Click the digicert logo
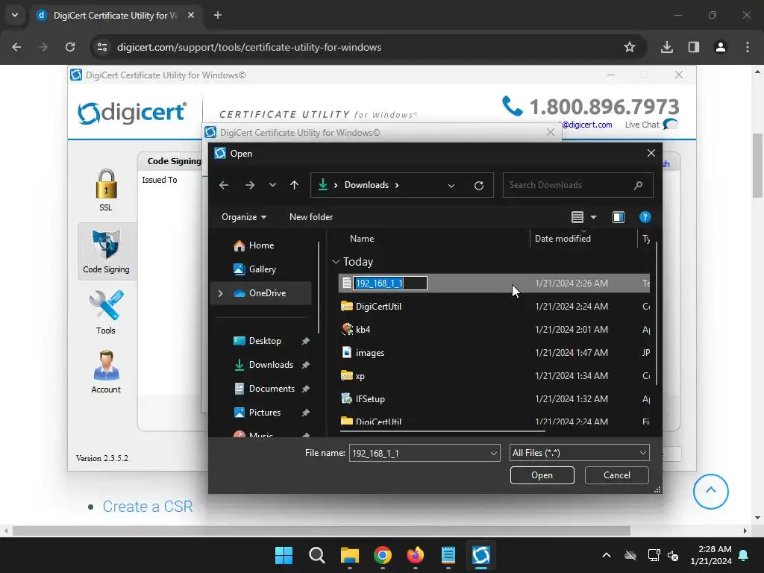 click(x=132, y=113)
